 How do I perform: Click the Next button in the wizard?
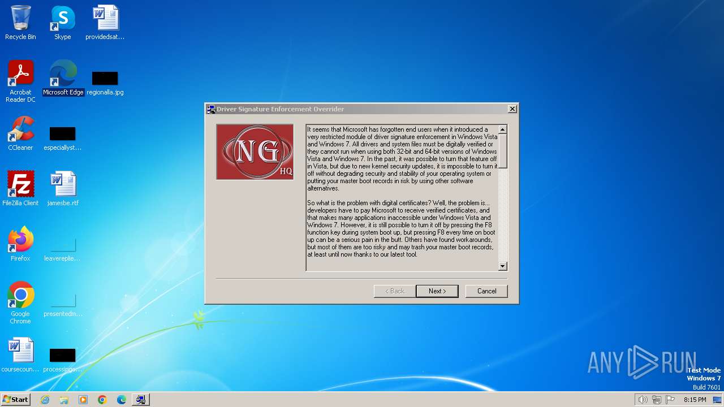(x=437, y=291)
